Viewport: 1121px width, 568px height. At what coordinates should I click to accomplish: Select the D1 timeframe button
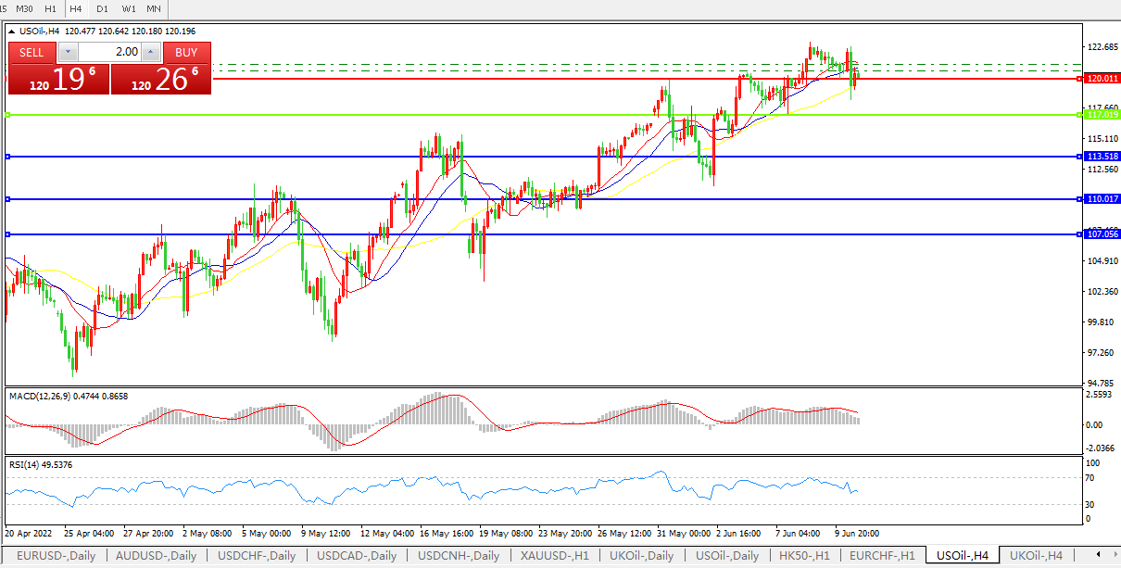click(x=102, y=8)
